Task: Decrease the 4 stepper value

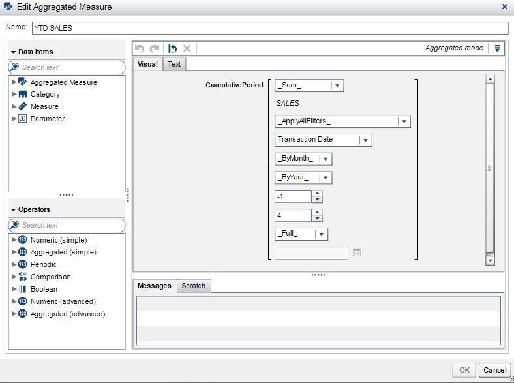Action: [317, 219]
